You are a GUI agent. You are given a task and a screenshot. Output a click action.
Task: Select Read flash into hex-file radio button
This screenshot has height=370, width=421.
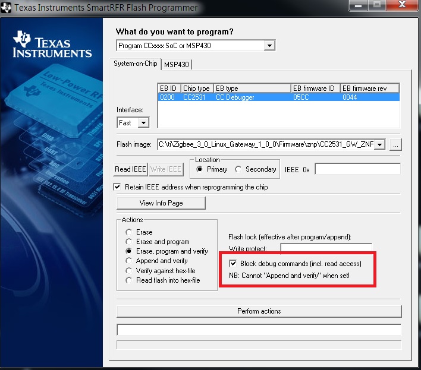pyautogui.click(x=129, y=280)
